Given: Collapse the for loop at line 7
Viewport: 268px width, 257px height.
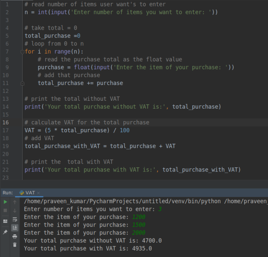Looking at the screenshot, I should coord(22,52).
